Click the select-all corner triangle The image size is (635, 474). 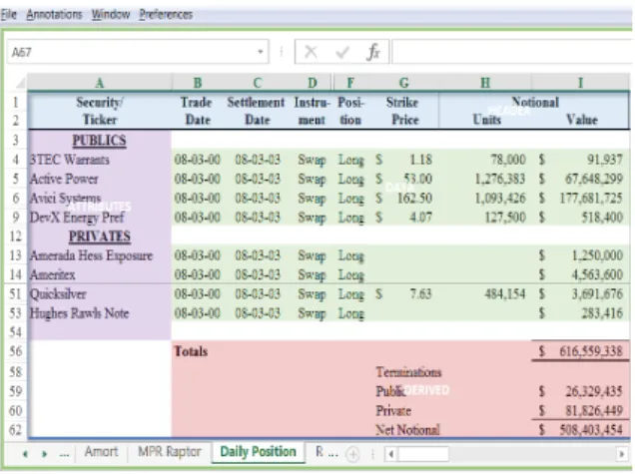pos(20,83)
